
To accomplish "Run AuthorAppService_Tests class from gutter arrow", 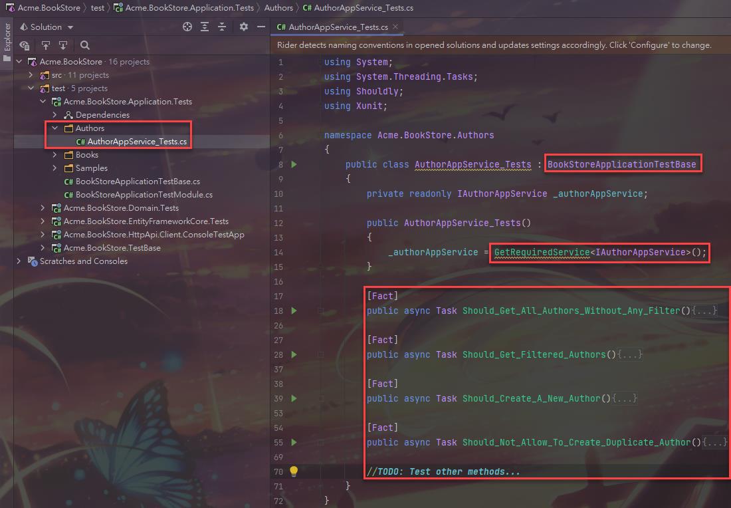I will tap(294, 164).
